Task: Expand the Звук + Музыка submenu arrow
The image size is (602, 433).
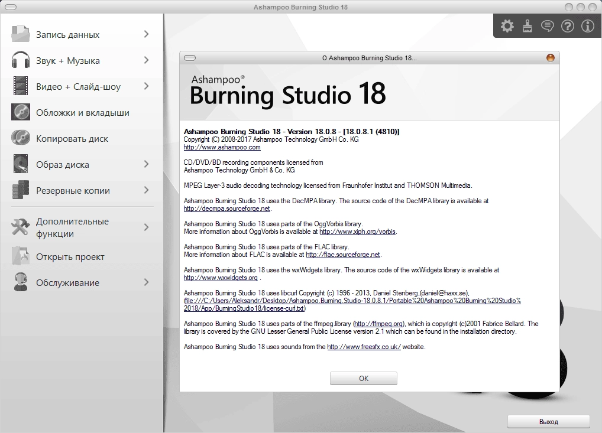Action: coord(146,60)
